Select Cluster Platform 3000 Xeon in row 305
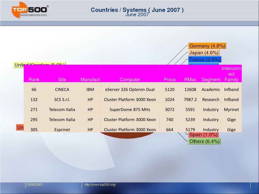The width and height of the screenshot is (259, 194). (130, 130)
